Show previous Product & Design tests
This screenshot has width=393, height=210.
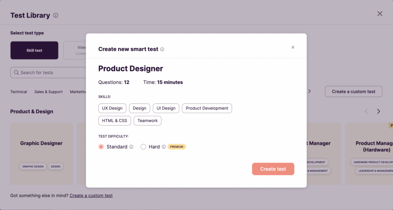[x=366, y=112]
